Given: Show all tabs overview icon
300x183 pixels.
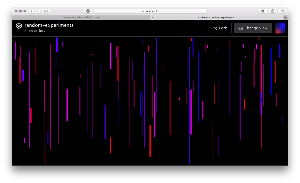Looking at the screenshot, I should pyautogui.click(x=282, y=11).
